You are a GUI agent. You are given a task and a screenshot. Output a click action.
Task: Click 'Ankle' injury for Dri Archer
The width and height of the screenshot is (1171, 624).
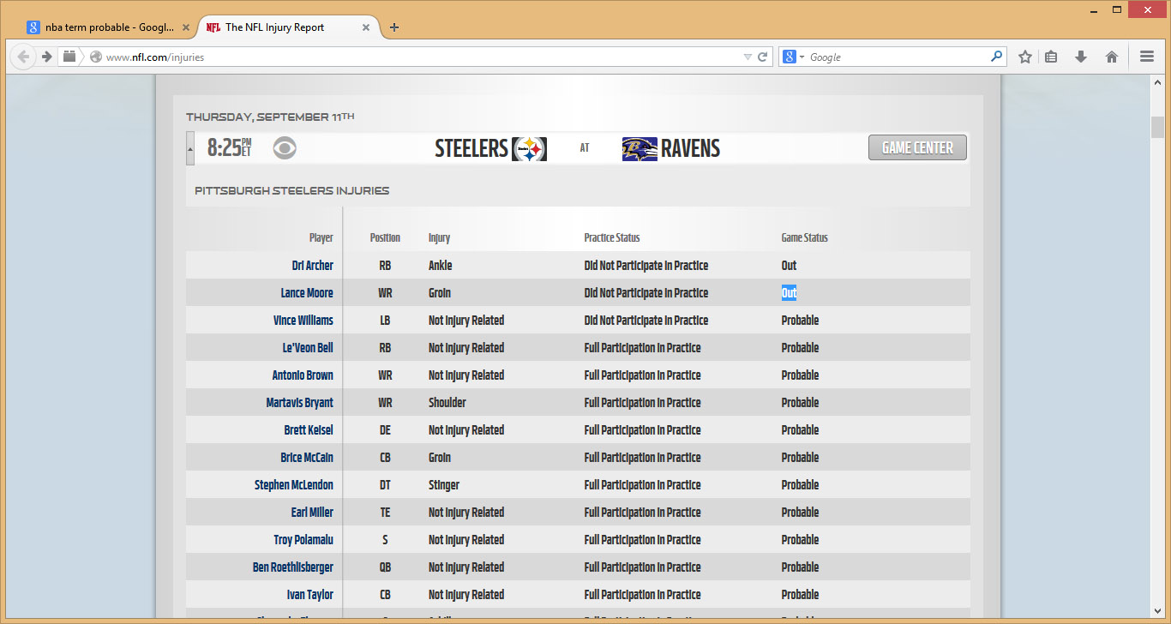440,266
